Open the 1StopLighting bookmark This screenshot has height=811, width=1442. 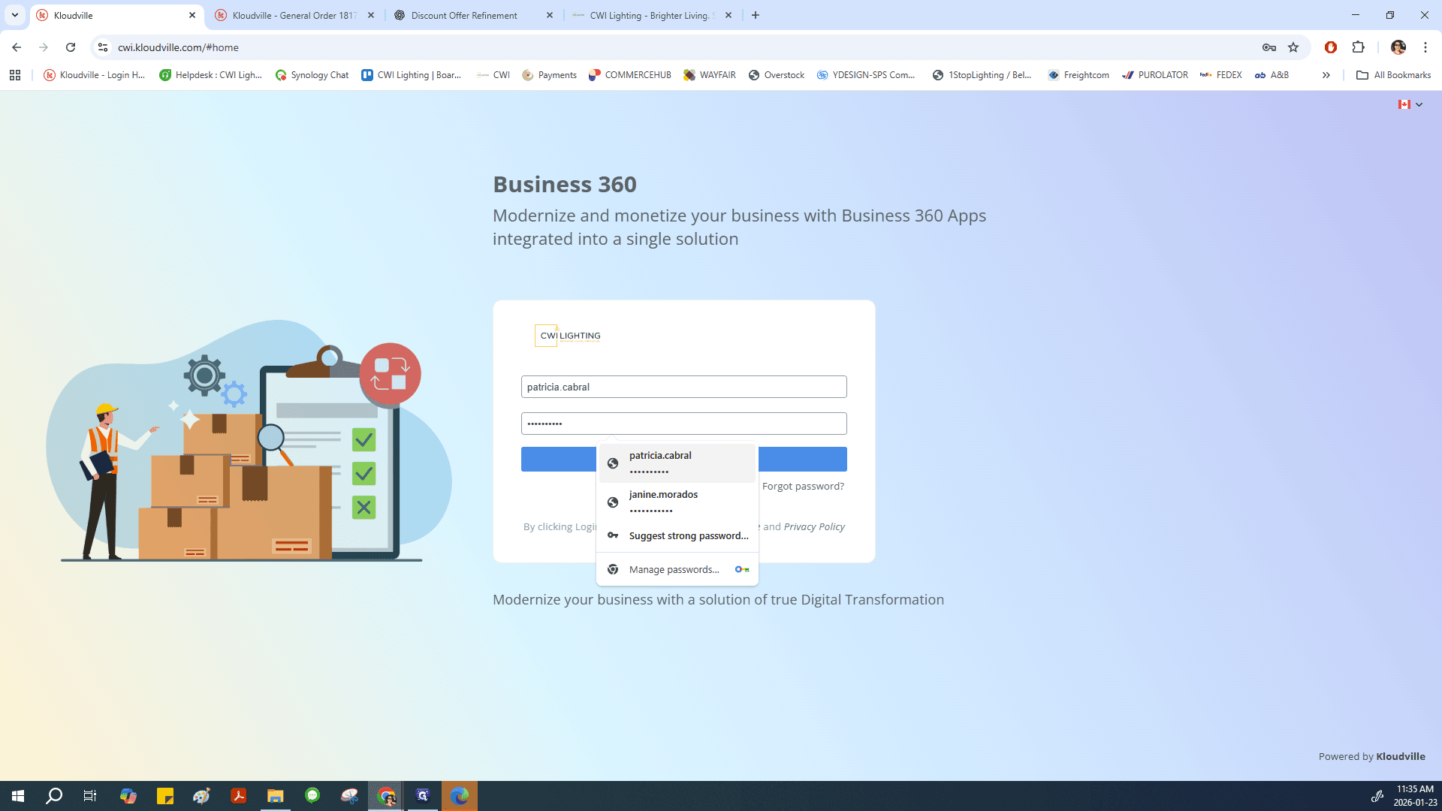pos(982,75)
